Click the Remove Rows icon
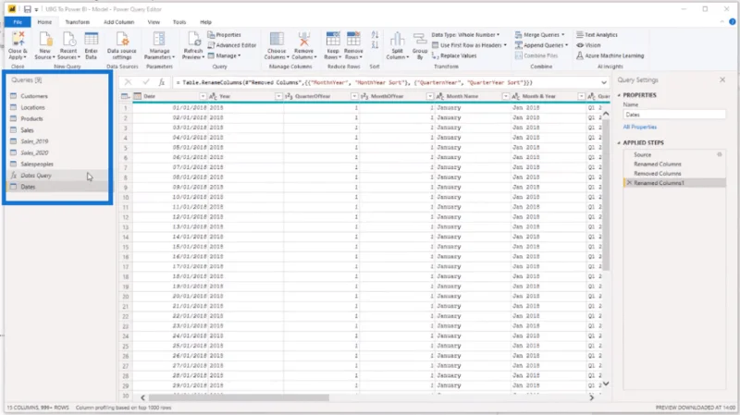Image resolution: width=740 pixels, height=415 pixels. pyautogui.click(x=353, y=39)
